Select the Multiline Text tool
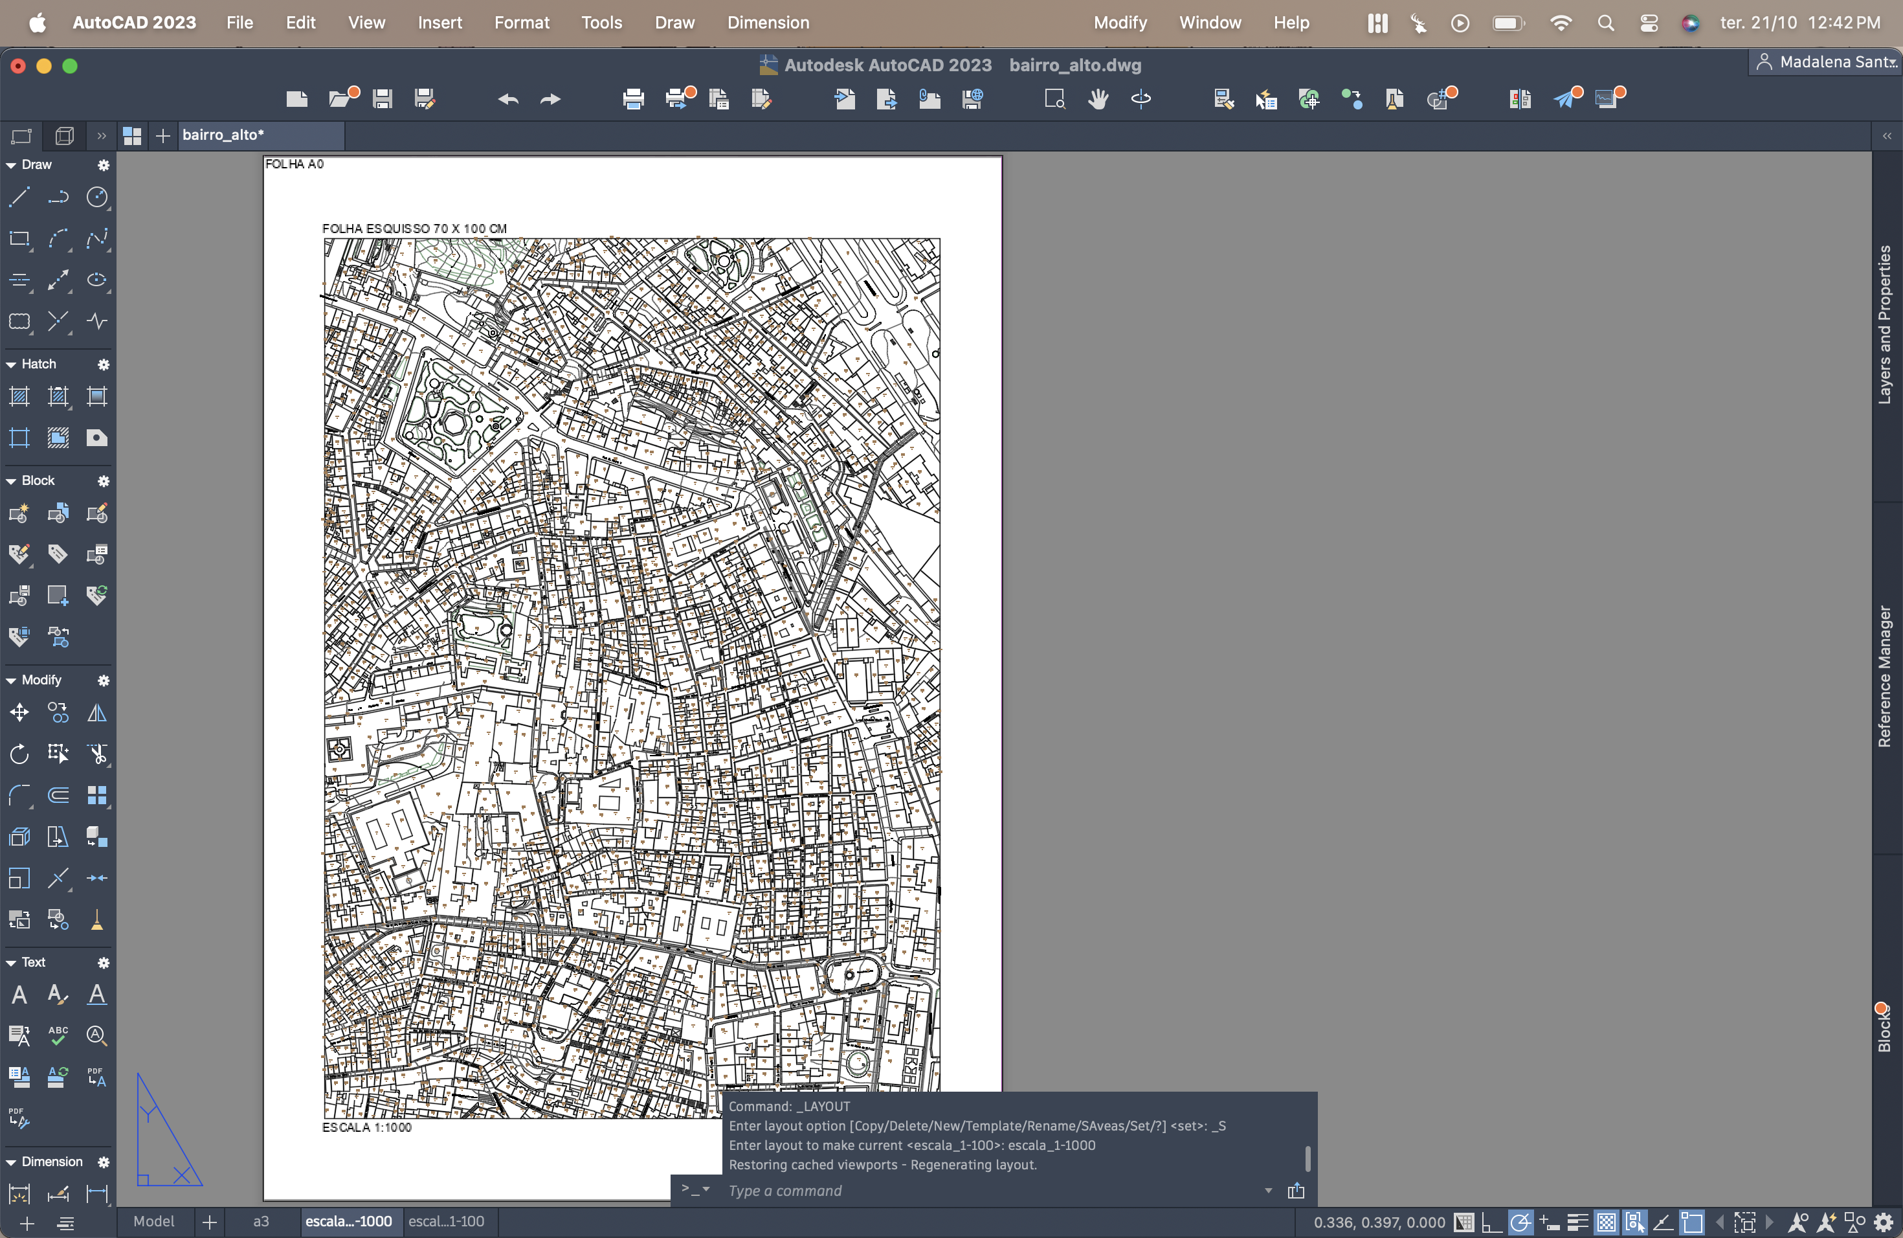1903x1238 pixels. tap(19, 995)
